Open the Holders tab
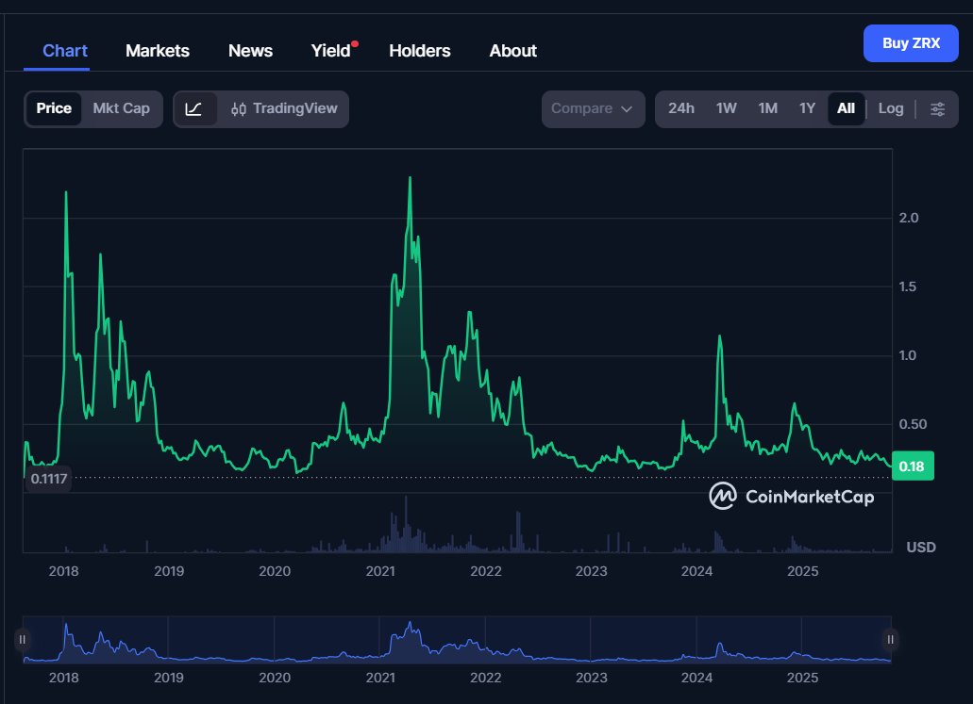The height and width of the screenshot is (704, 973). click(419, 50)
